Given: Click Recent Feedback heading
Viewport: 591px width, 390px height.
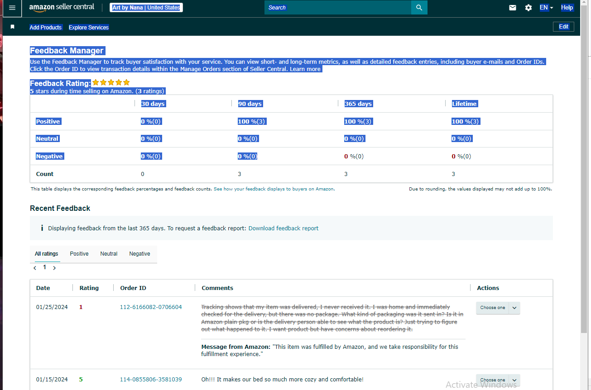Looking at the screenshot, I should pyautogui.click(x=60, y=208).
